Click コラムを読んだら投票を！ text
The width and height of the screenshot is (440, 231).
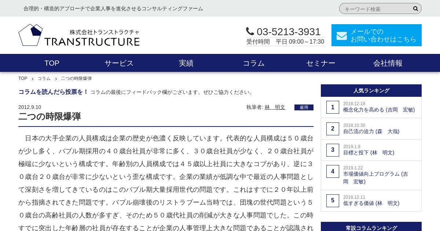[53, 92]
